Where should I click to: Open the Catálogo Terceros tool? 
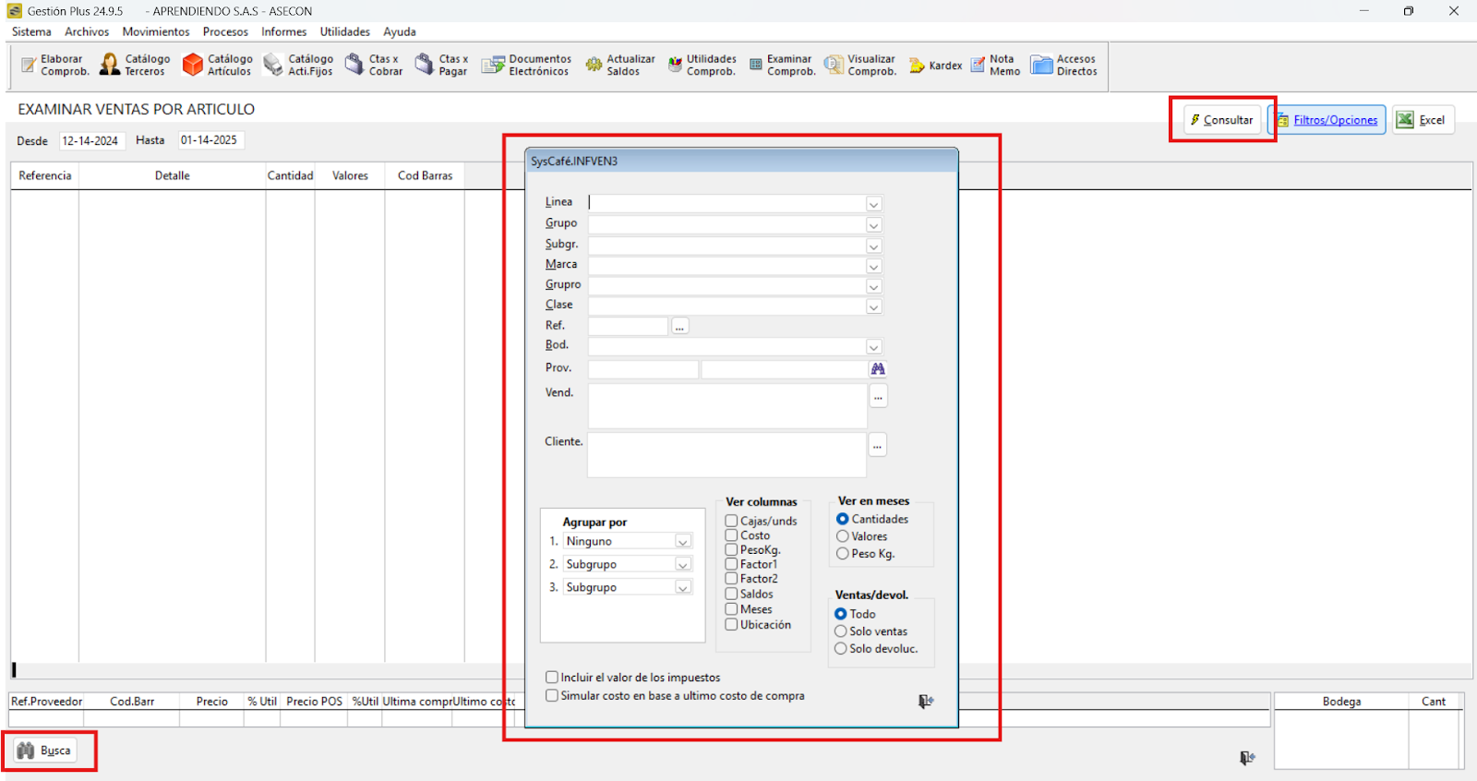point(135,65)
